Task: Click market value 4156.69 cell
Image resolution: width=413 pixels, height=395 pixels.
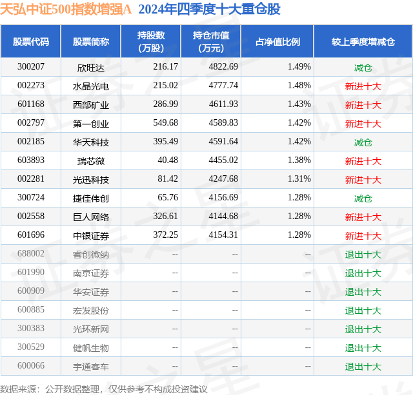Action: [223, 197]
